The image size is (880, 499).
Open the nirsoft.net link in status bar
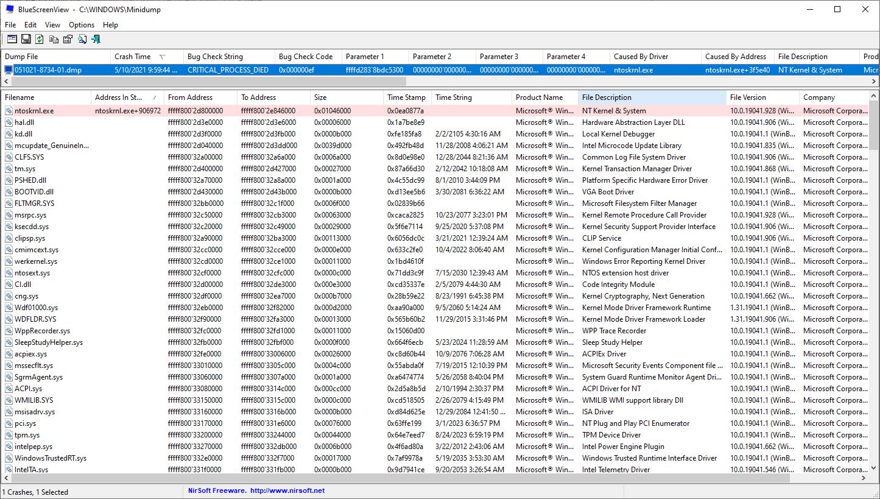286,490
